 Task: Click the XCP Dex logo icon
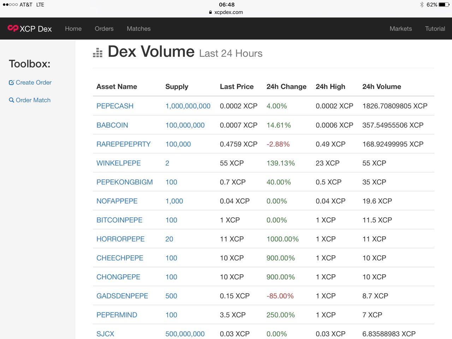pos(13,28)
